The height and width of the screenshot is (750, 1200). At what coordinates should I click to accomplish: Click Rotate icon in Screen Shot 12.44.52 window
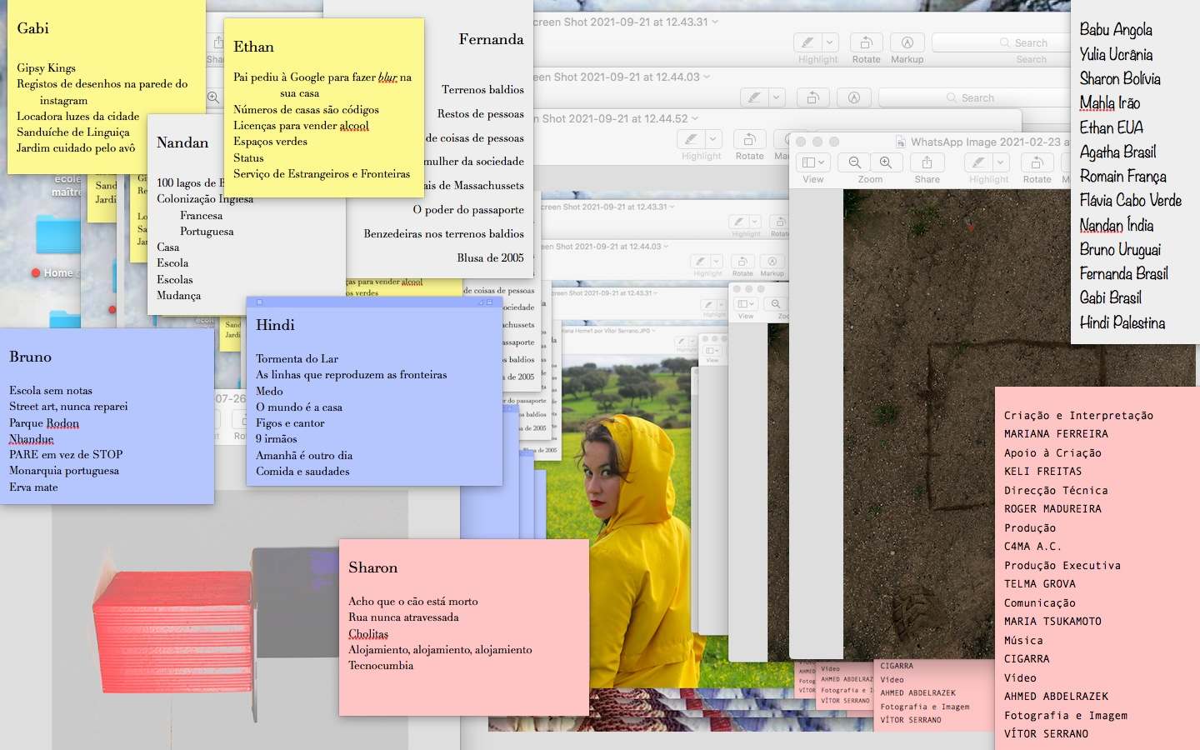click(x=749, y=139)
